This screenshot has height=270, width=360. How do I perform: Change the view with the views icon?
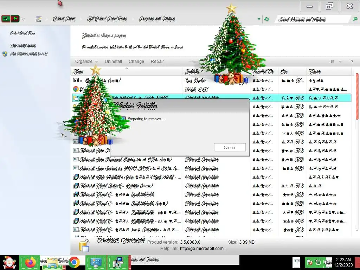332,62
